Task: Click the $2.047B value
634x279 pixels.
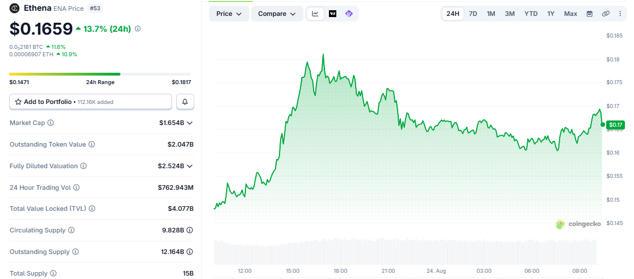Action: (x=181, y=144)
